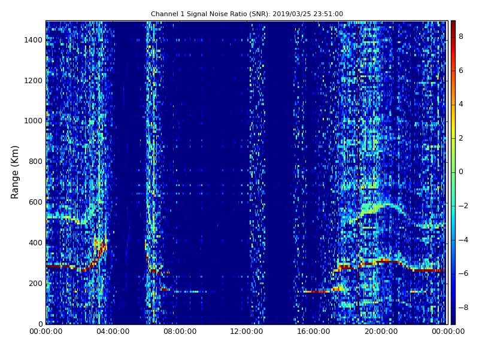This screenshot has height=359, width=479.
Task: Click the 1200 range tick label
Action: pos(34,81)
